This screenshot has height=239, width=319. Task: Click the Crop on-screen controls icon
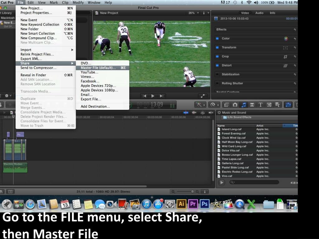pos(285,57)
